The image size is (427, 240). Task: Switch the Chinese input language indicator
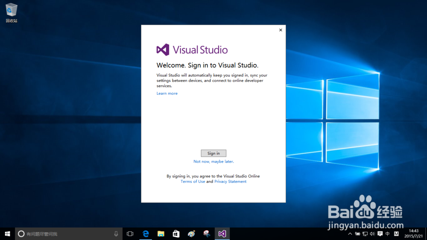(388, 234)
